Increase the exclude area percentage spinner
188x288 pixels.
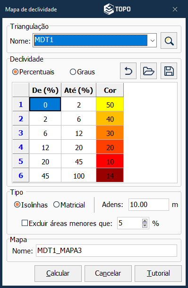click(x=145, y=221)
